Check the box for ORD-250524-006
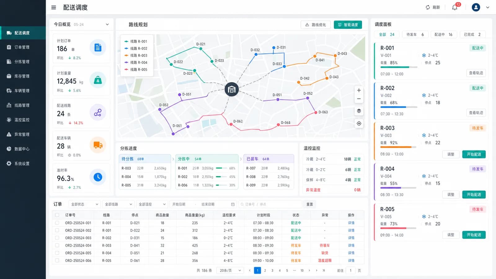 tap(57, 260)
